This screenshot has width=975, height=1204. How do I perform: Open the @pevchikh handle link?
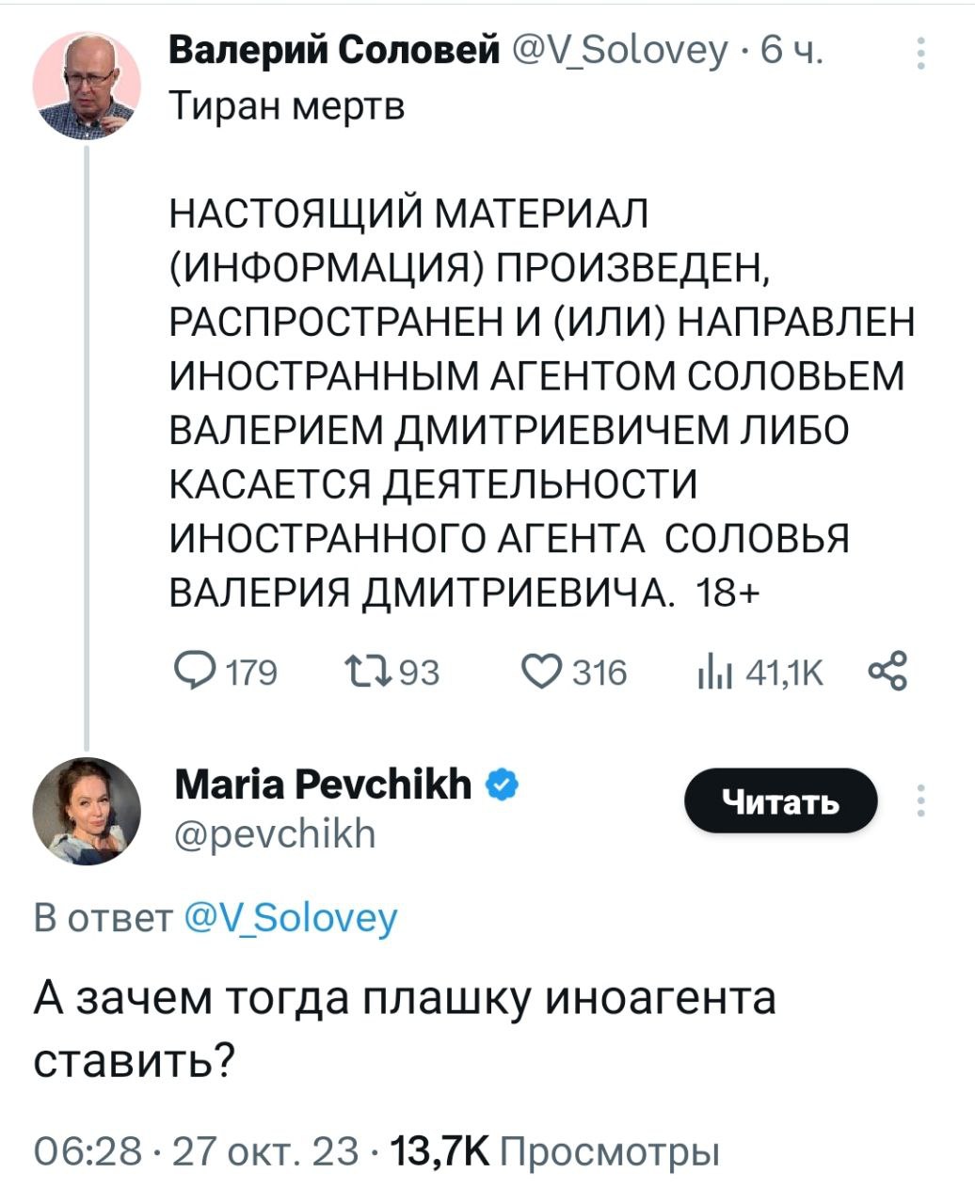[x=275, y=833]
